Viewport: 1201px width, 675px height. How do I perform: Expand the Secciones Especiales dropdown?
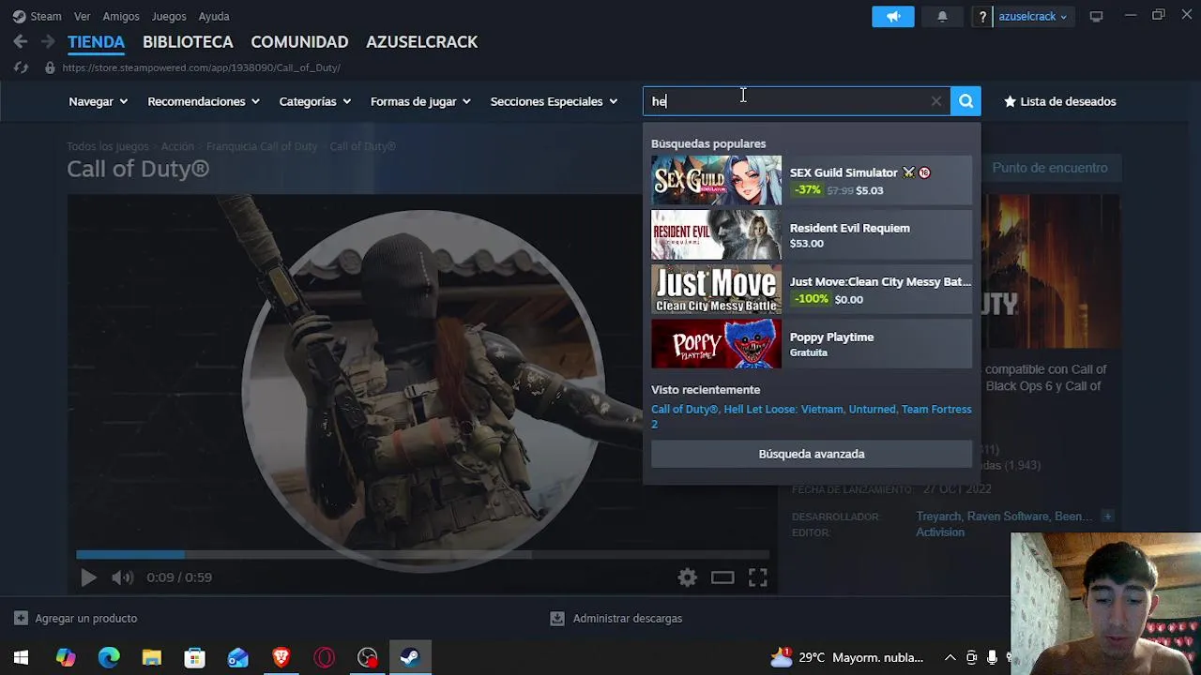pos(554,101)
